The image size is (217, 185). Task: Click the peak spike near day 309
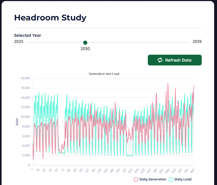(x=168, y=83)
